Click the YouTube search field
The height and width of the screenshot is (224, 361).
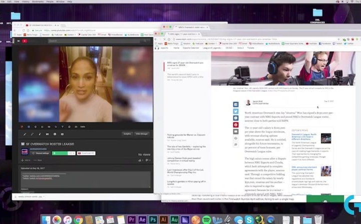(75, 41)
